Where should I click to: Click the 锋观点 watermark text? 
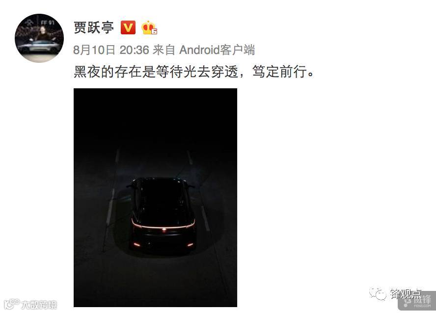pyautogui.click(x=406, y=294)
